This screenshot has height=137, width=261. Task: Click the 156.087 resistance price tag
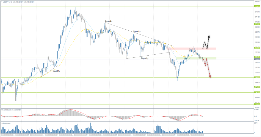[257, 48]
